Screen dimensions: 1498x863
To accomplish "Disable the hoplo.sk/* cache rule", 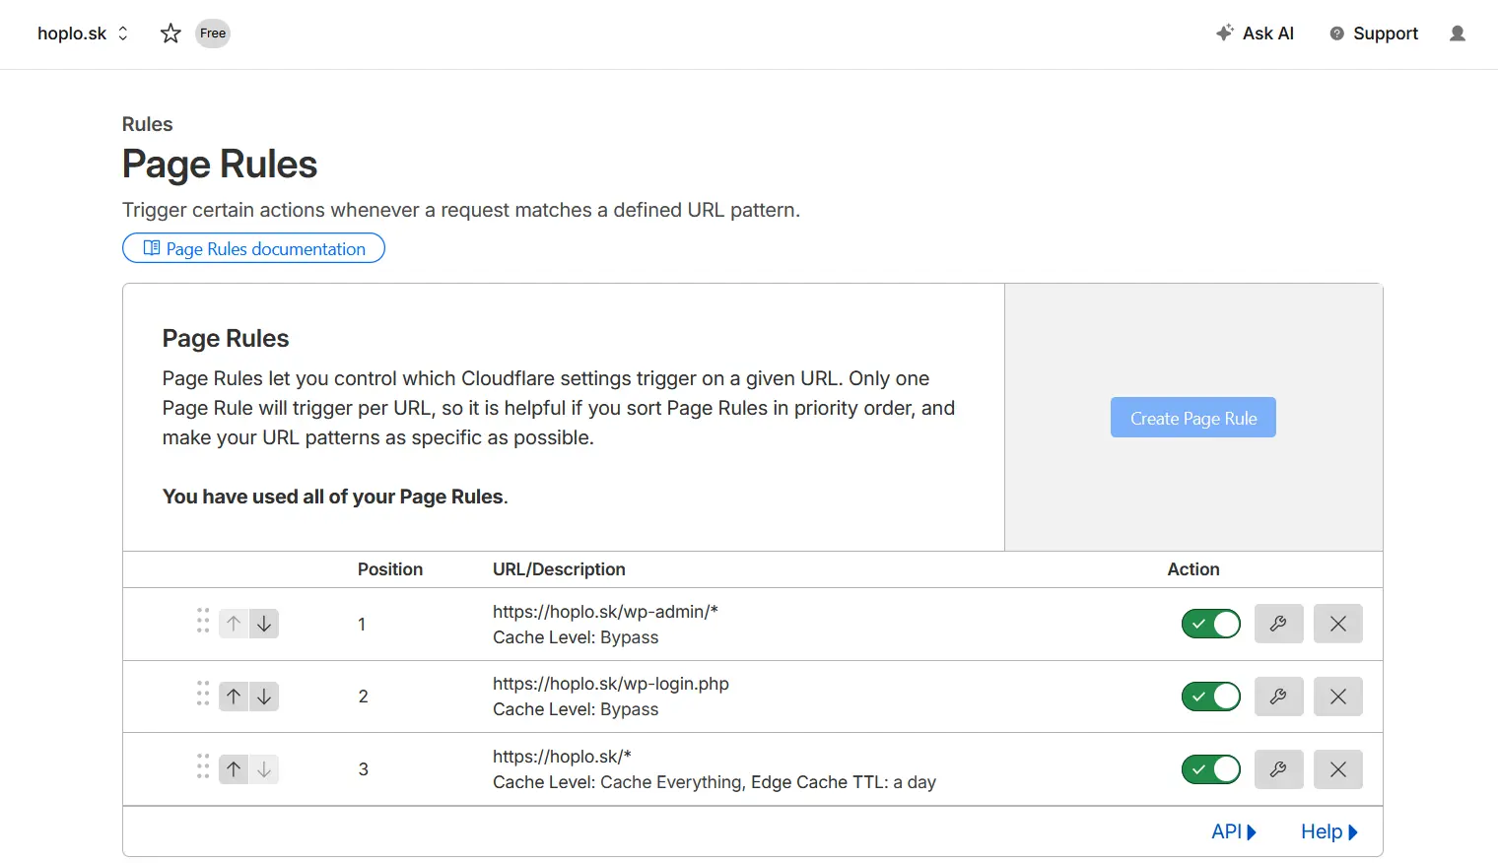I will (x=1210, y=768).
